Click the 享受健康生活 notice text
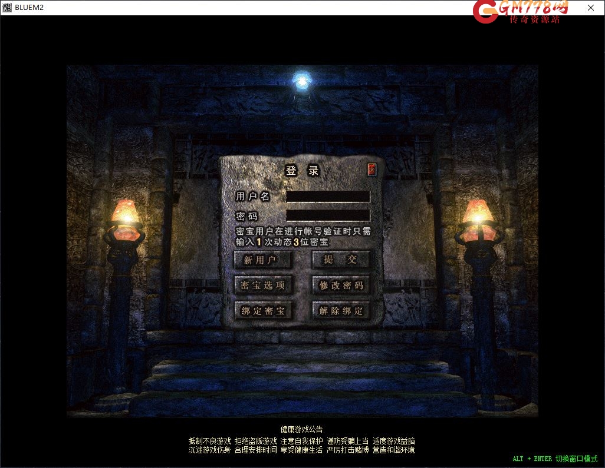The width and height of the screenshot is (605, 468). 301,450
